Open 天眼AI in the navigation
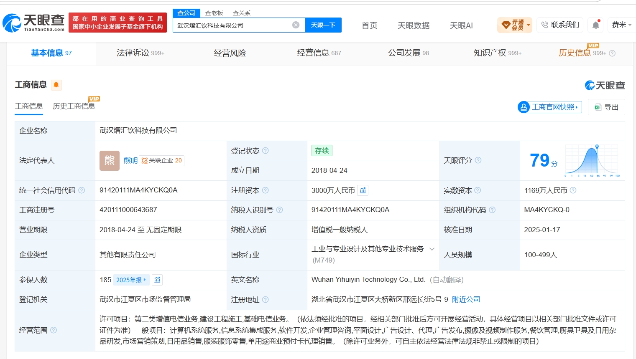Screen dimensions: 636x359 point(461,25)
